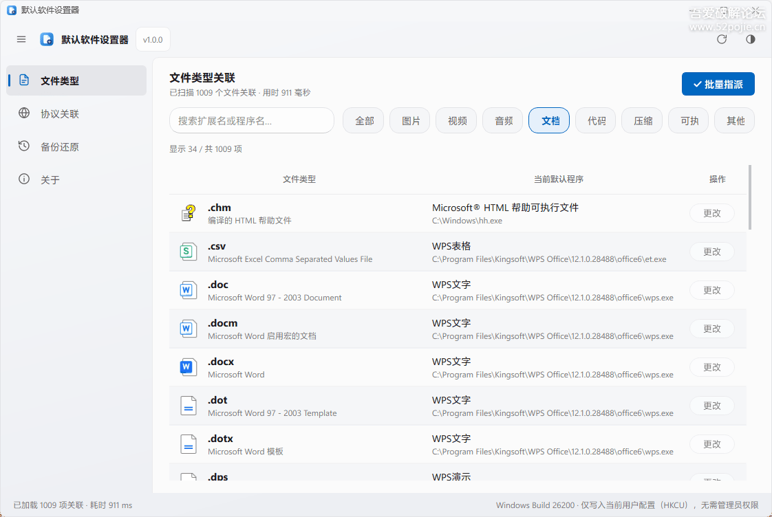
Task: Open 协议关联 in the sidebar
Action: (x=77, y=113)
